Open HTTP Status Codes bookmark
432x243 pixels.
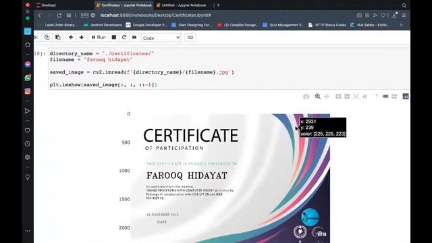(327, 25)
